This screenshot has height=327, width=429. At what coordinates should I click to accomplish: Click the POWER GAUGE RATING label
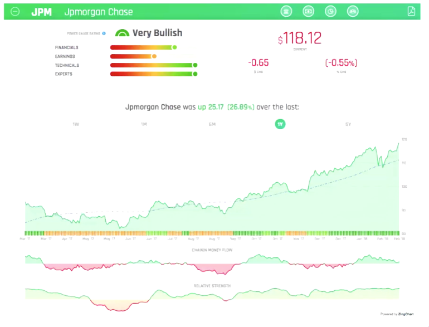84,33
